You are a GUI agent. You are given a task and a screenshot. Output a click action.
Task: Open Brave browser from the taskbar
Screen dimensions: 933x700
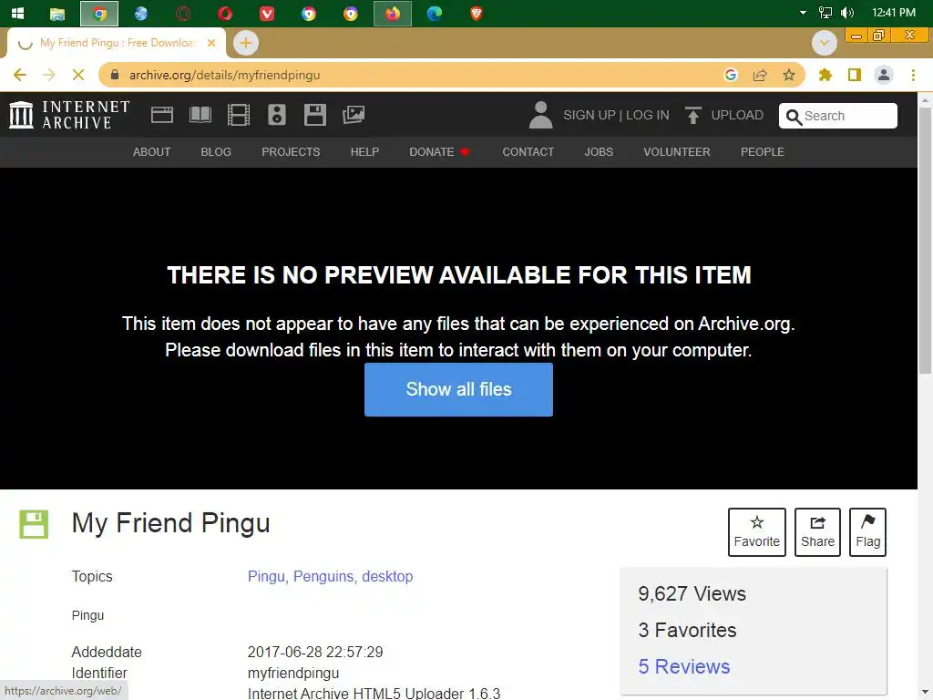coord(476,13)
